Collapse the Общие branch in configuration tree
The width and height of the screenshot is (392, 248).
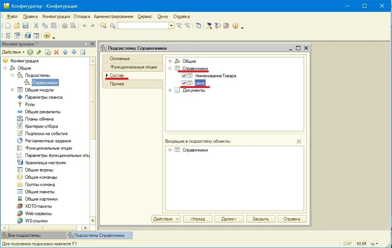point(5,68)
